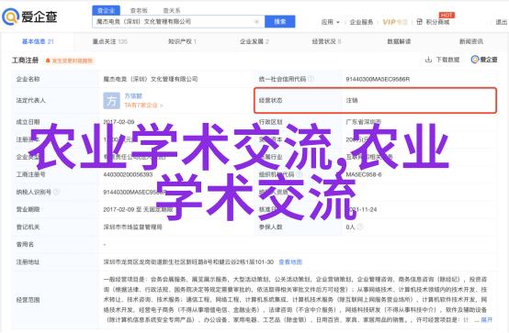Click the download icon near 下载数据
Image resolution: width=509 pixels, height=333 pixels.
coord(428,60)
